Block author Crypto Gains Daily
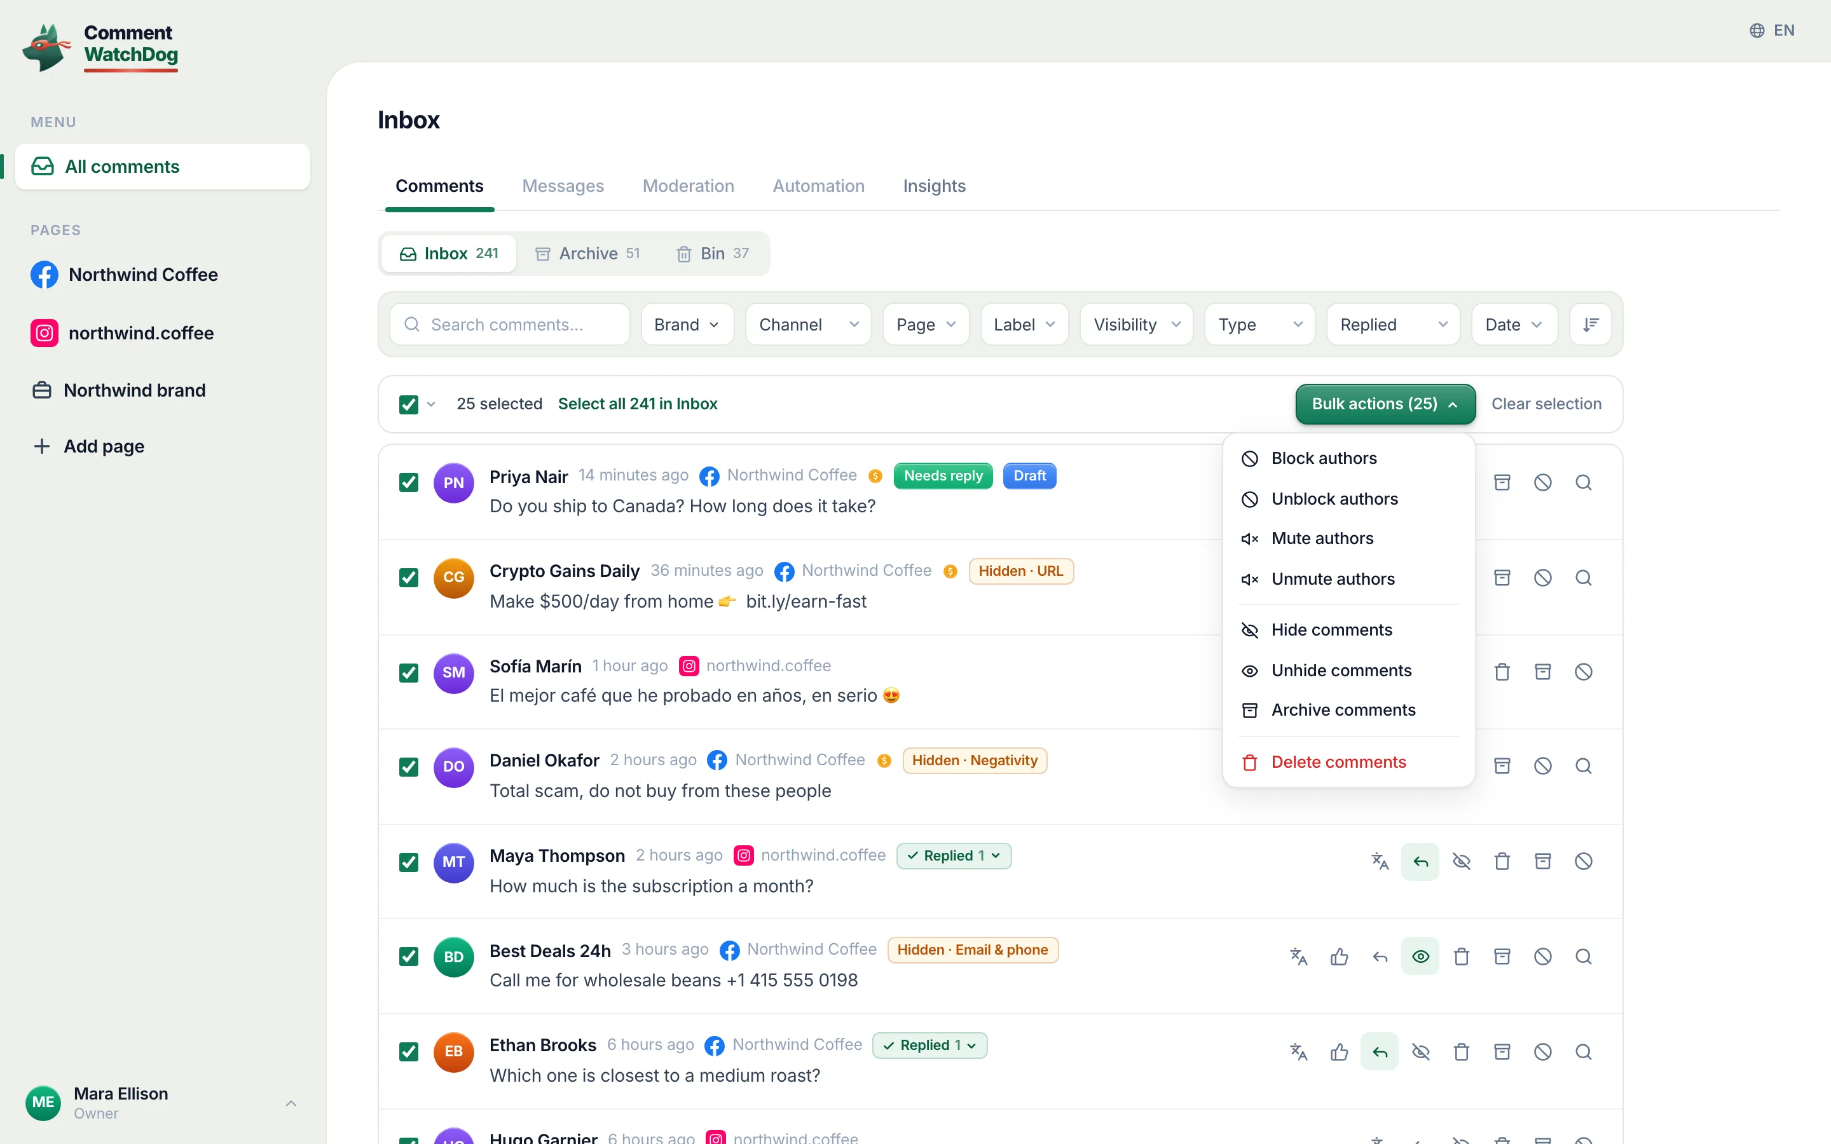Image resolution: width=1831 pixels, height=1144 pixels. click(x=1543, y=578)
